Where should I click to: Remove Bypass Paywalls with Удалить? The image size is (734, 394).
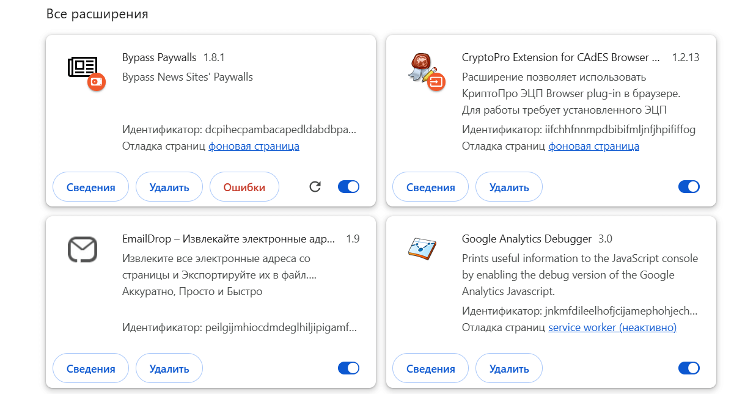coord(169,187)
